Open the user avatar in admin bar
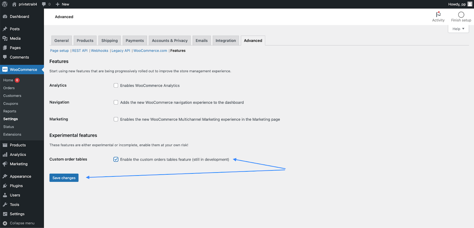This screenshot has height=228, width=474. [x=470, y=4]
